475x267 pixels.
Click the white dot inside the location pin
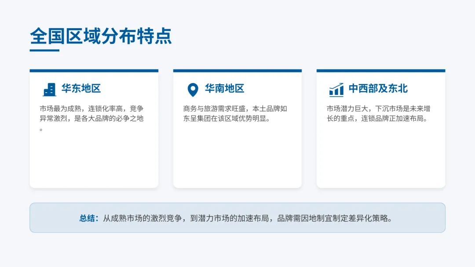pos(193,87)
